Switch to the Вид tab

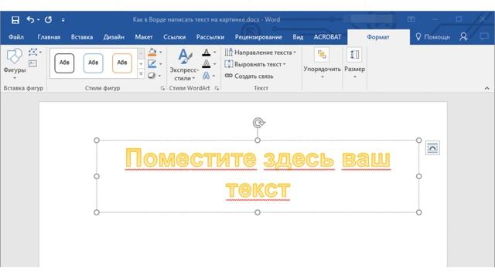298,37
